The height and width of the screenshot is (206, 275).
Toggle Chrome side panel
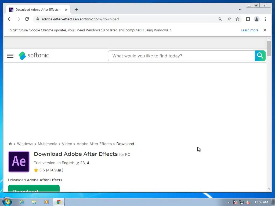pyautogui.click(x=248, y=19)
